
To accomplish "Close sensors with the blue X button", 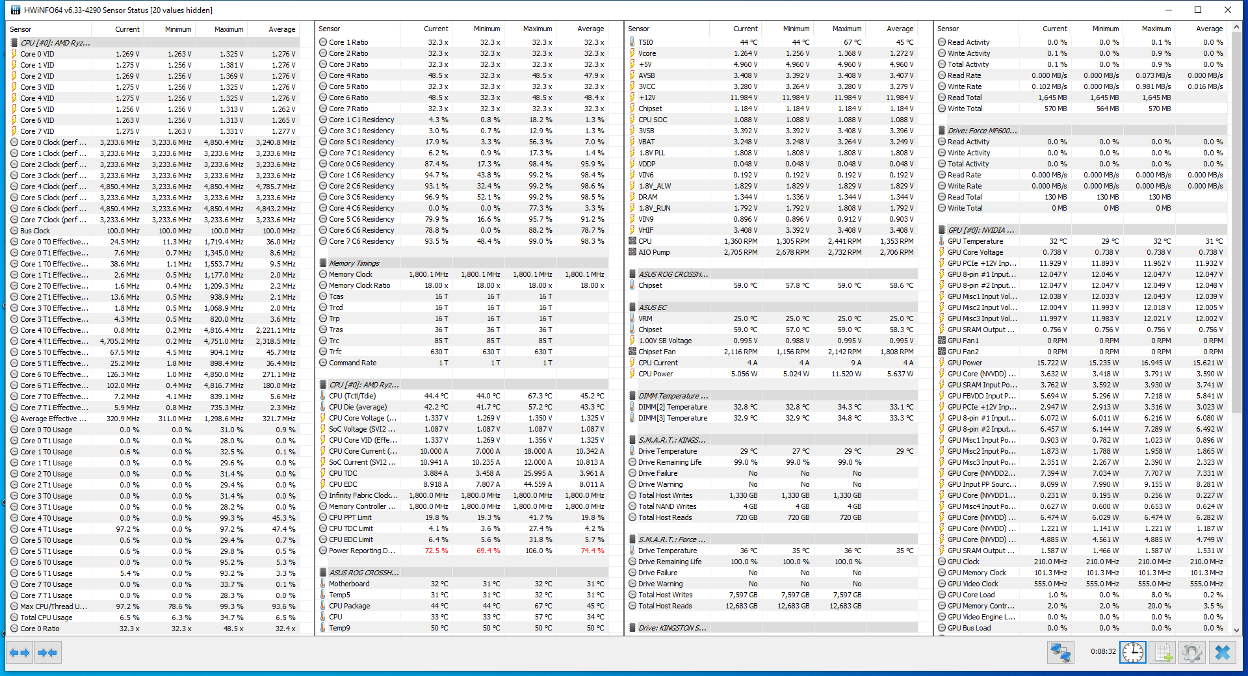I will coord(1222,652).
